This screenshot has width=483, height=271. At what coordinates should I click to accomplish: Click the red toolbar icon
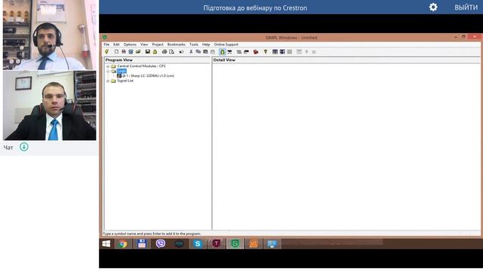pos(256,52)
